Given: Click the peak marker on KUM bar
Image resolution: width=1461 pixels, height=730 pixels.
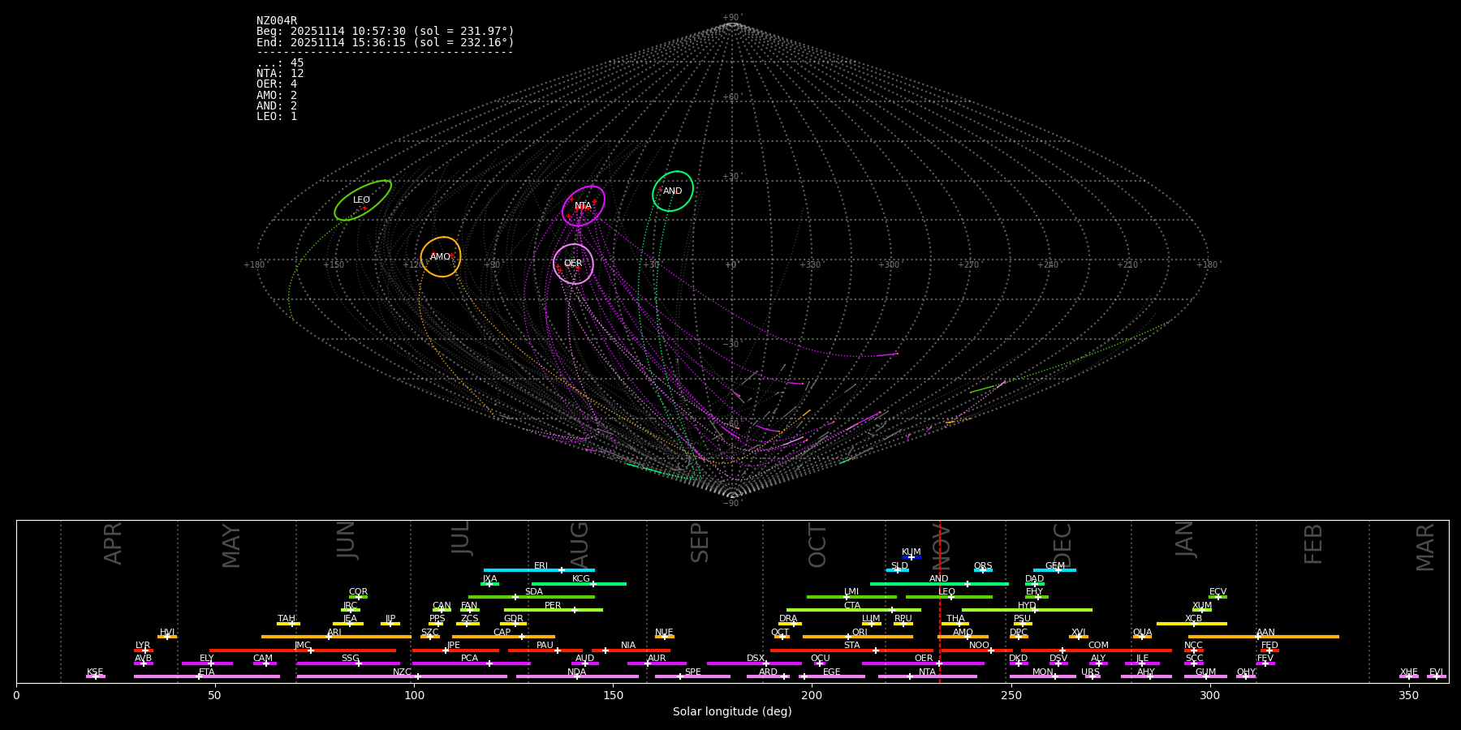Looking at the screenshot, I should pyautogui.click(x=911, y=557).
